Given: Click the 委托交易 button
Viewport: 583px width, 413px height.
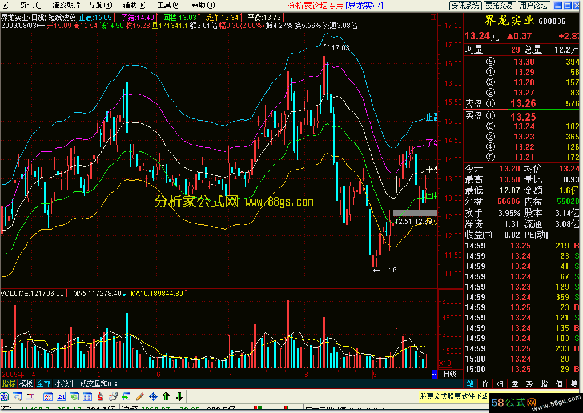Looking at the screenshot, I should [x=499, y=5].
